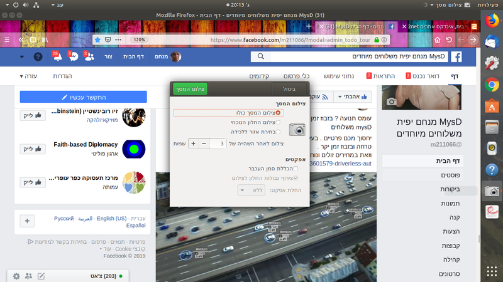Viewport: 503px width, 282px height.
Task: Click the Facebook search text field
Action: (x=359, y=56)
